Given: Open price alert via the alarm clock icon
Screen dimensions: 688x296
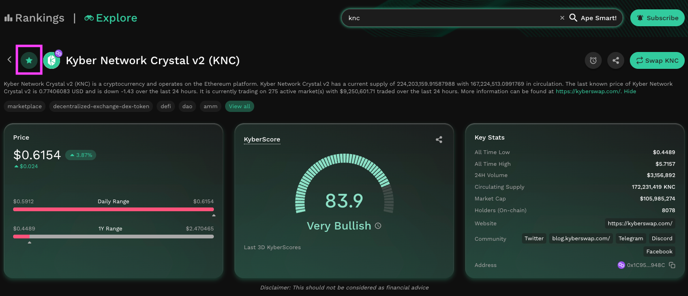Looking at the screenshot, I should coord(593,60).
